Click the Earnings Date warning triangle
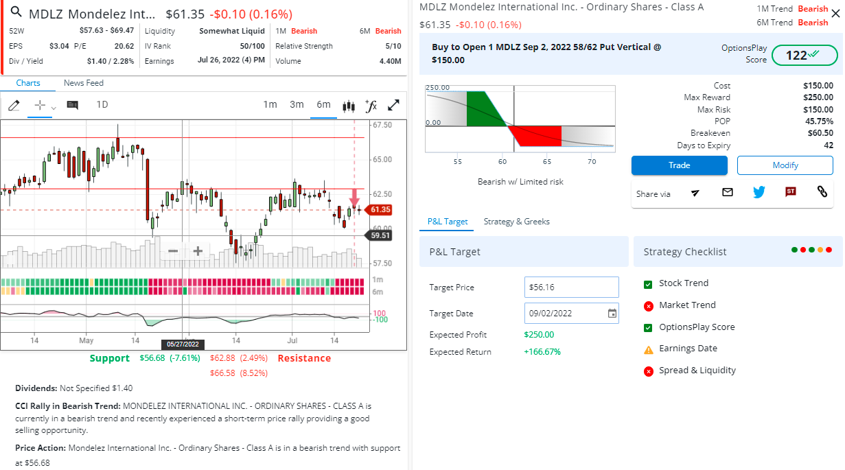The image size is (845, 470). click(648, 349)
